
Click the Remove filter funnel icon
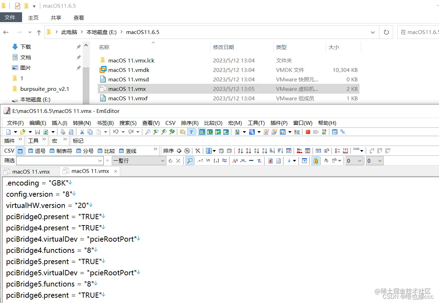259,161
